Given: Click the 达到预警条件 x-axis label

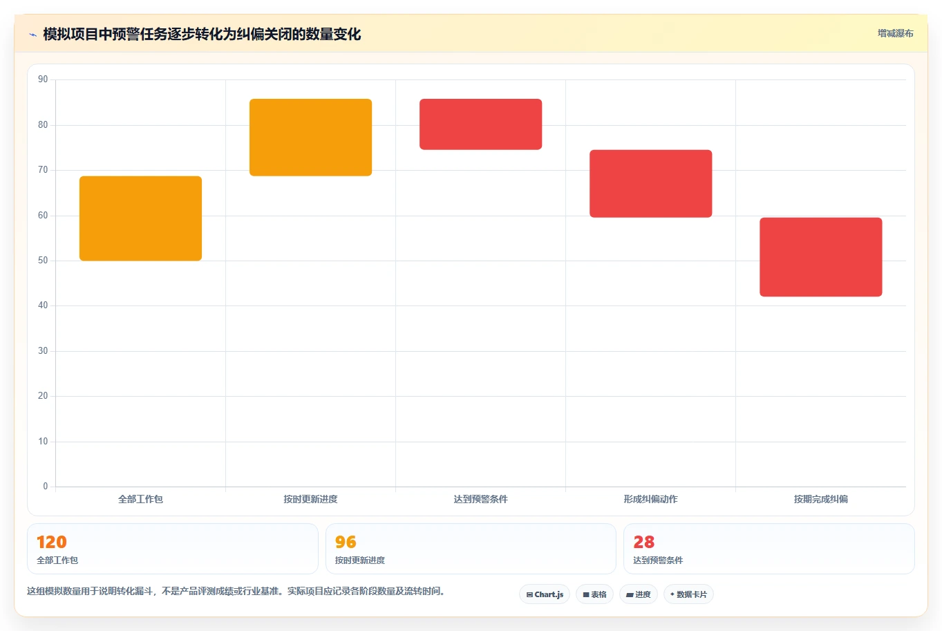Looking at the screenshot, I should (480, 499).
